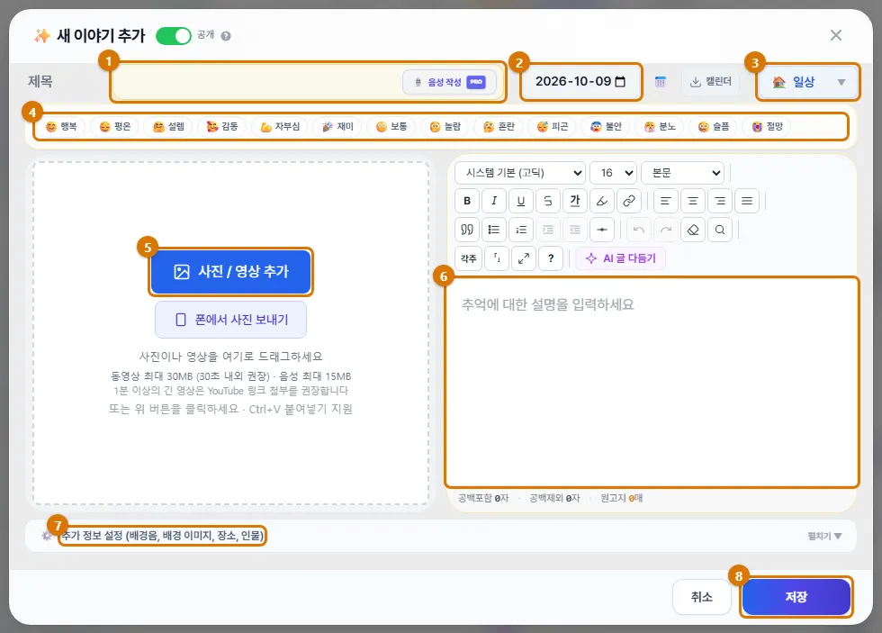Select the 감동 emotion chip
Screen dimensions: 882x633
222,127
